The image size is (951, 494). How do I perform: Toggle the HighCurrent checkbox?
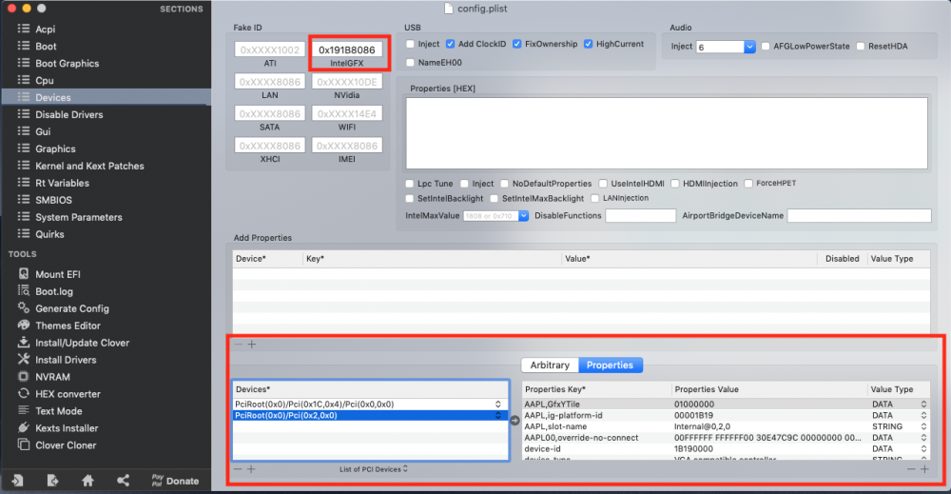[x=588, y=44]
